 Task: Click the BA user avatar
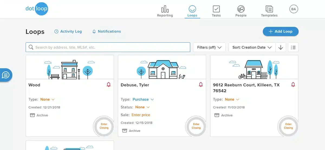tap(293, 9)
